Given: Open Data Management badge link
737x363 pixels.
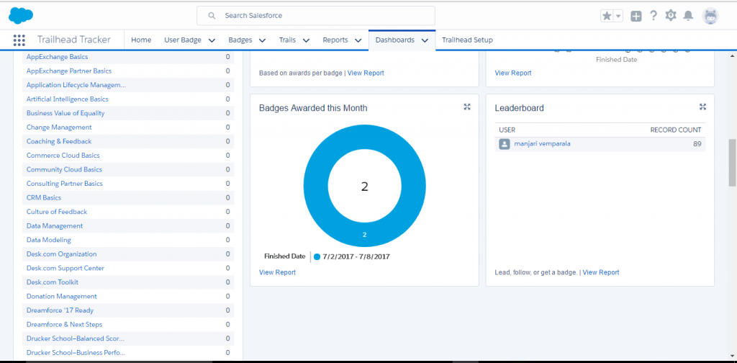Looking at the screenshot, I should point(55,226).
